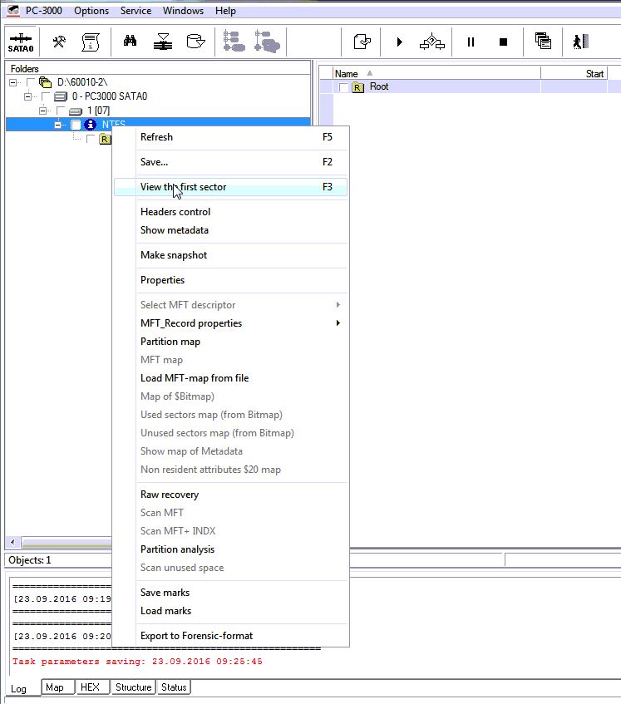This screenshot has width=621, height=704.
Task: Tick the checkbox for 0 - PC3000 SATA0
Action: [x=46, y=96]
